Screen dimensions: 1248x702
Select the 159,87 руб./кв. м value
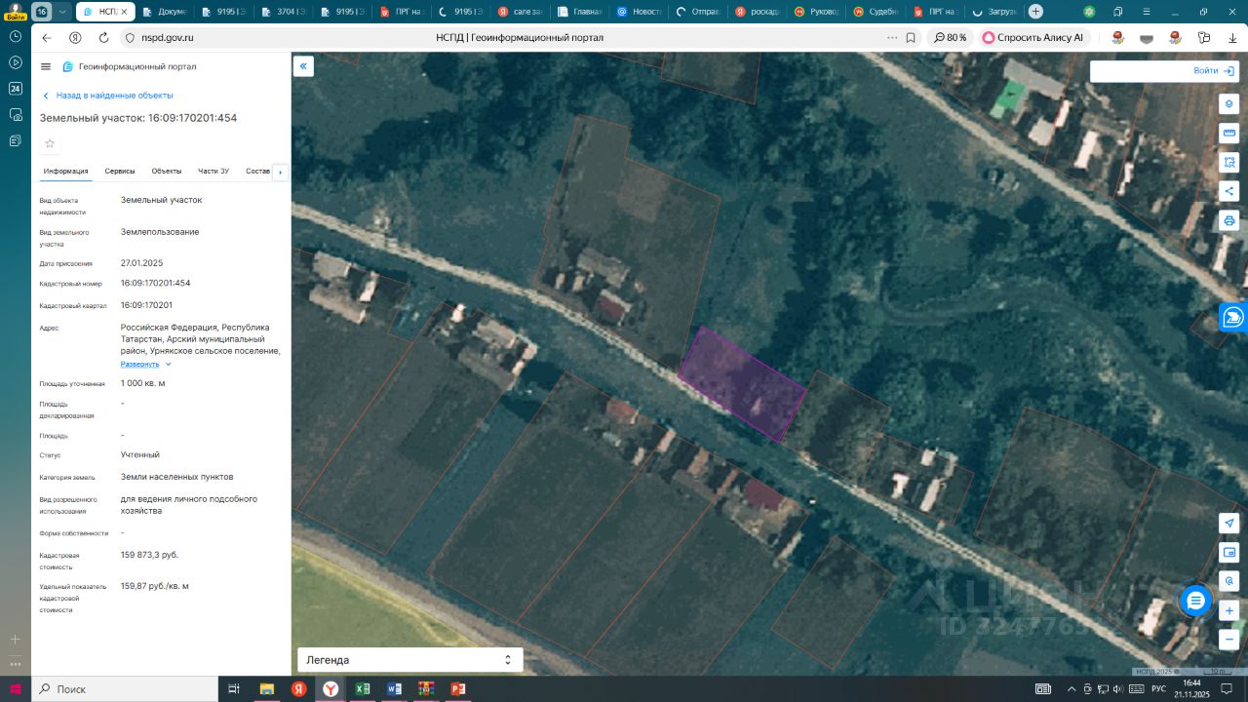pos(155,586)
